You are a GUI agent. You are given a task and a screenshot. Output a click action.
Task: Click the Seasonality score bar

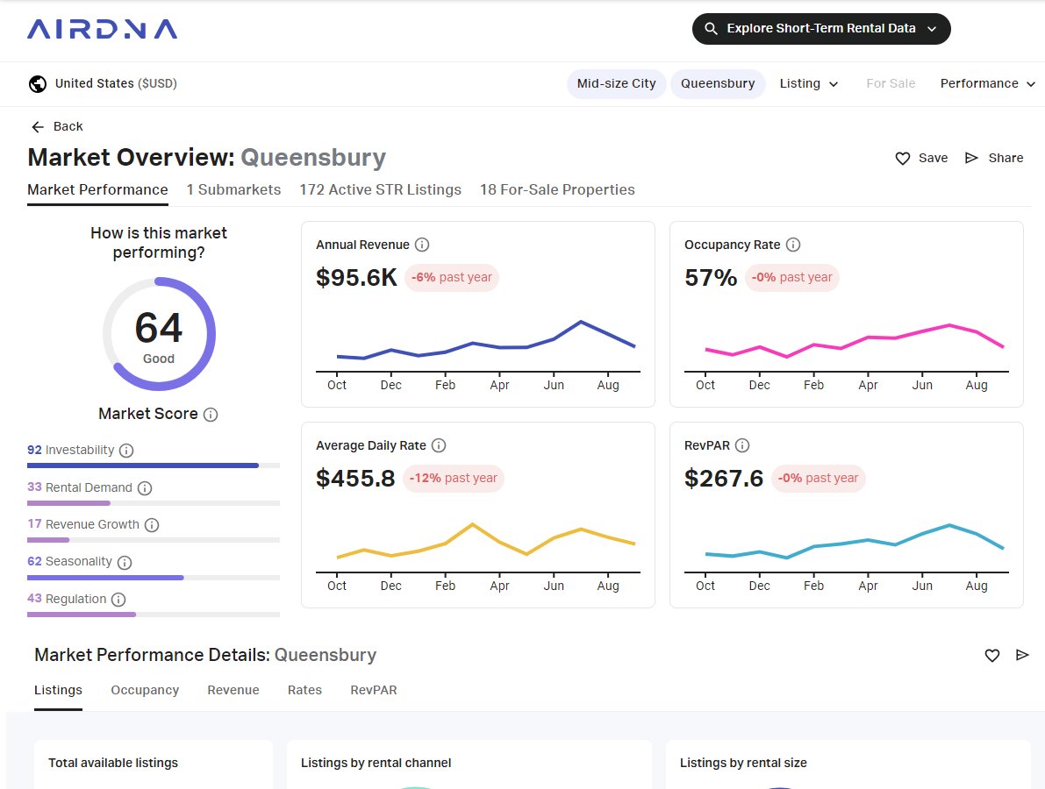point(154,578)
